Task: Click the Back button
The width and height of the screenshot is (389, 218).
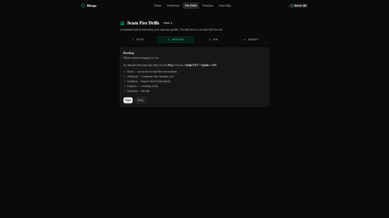Action: coord(140,100)
